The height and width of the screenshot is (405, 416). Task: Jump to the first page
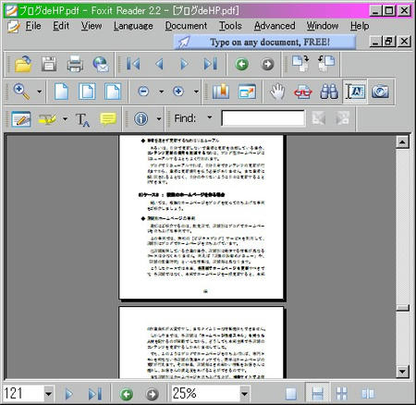coord(133,64)
